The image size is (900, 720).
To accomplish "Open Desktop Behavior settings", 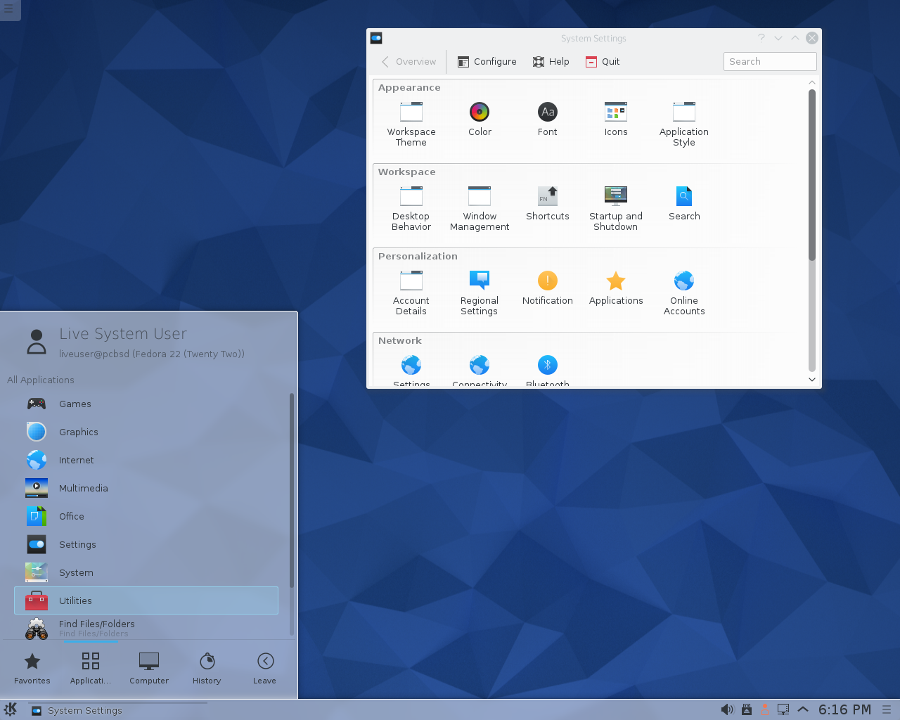I will (x=411, y=209).
